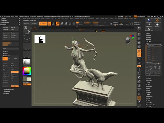Expand the Polygroups section
Screen dimensions: 164x123
tap(149, 93)
